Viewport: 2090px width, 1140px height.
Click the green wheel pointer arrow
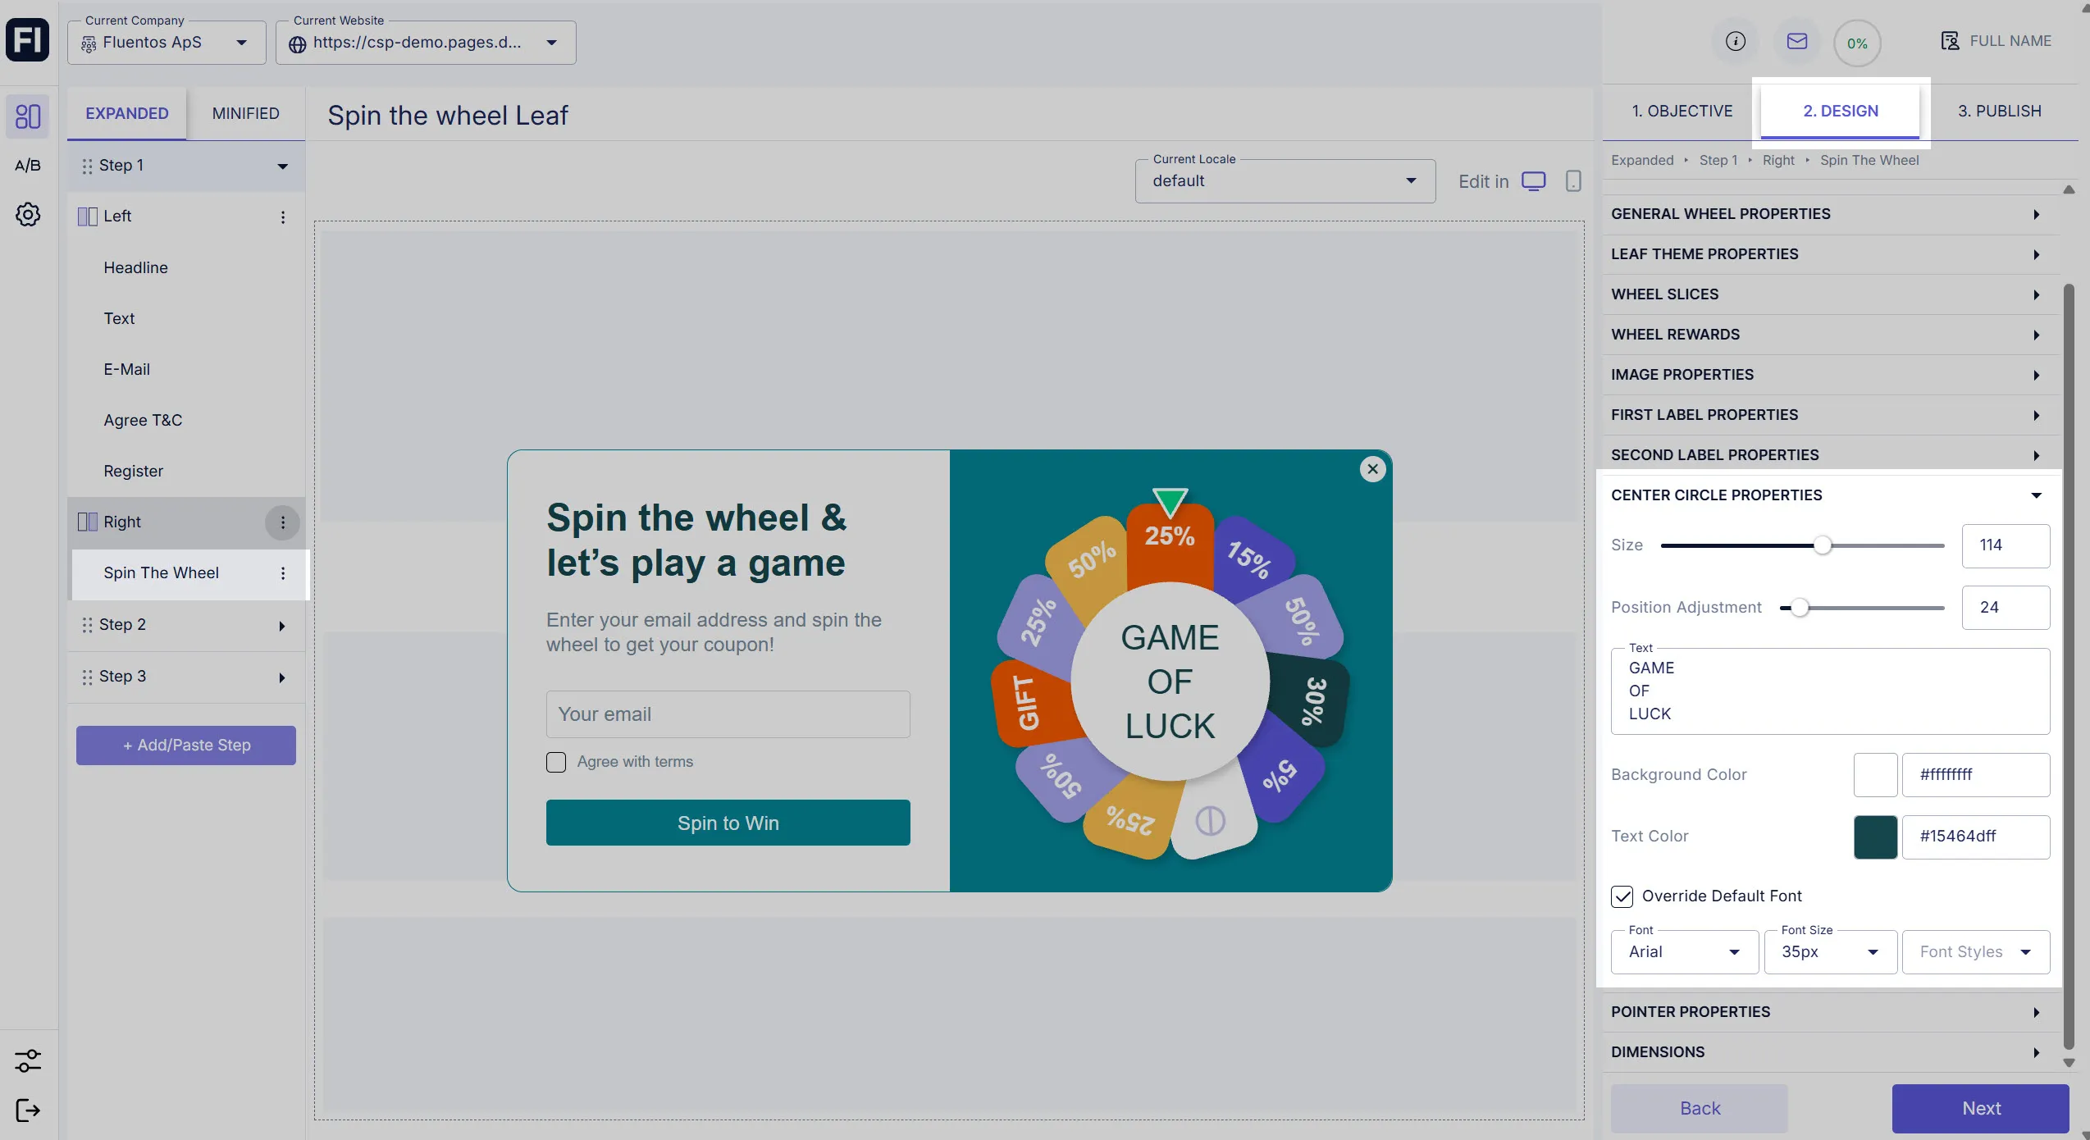pyautogui.click(x=1170, y=501)
